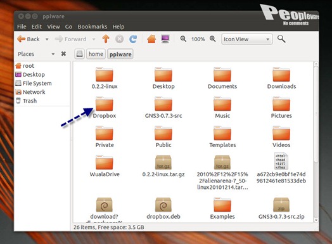Go back using the Back arrow
The width and height of the screenshot is (332, 244).
(x=29, y=39)
